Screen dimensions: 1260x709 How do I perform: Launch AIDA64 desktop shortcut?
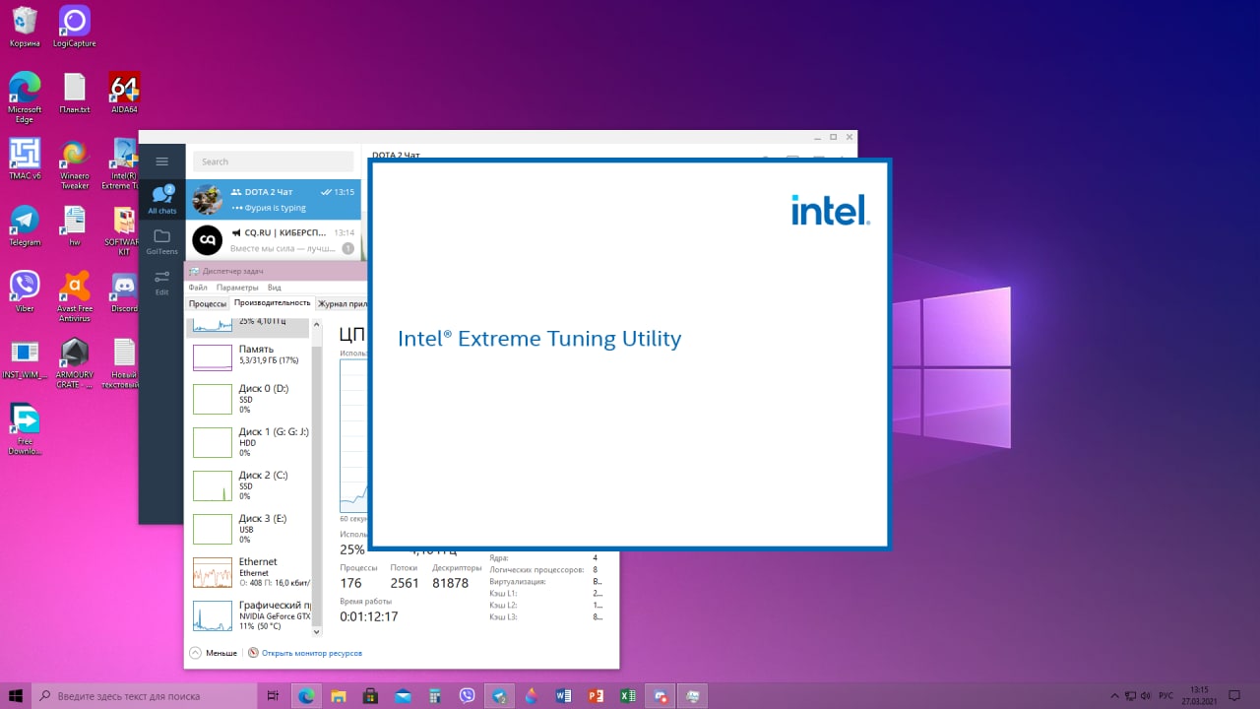[124, 94]
